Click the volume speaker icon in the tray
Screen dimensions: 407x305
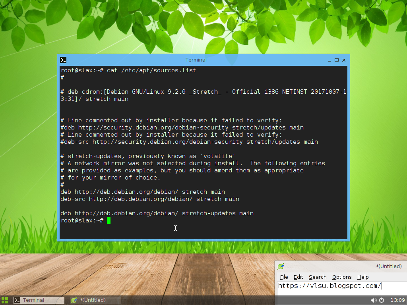coord(374,300)
